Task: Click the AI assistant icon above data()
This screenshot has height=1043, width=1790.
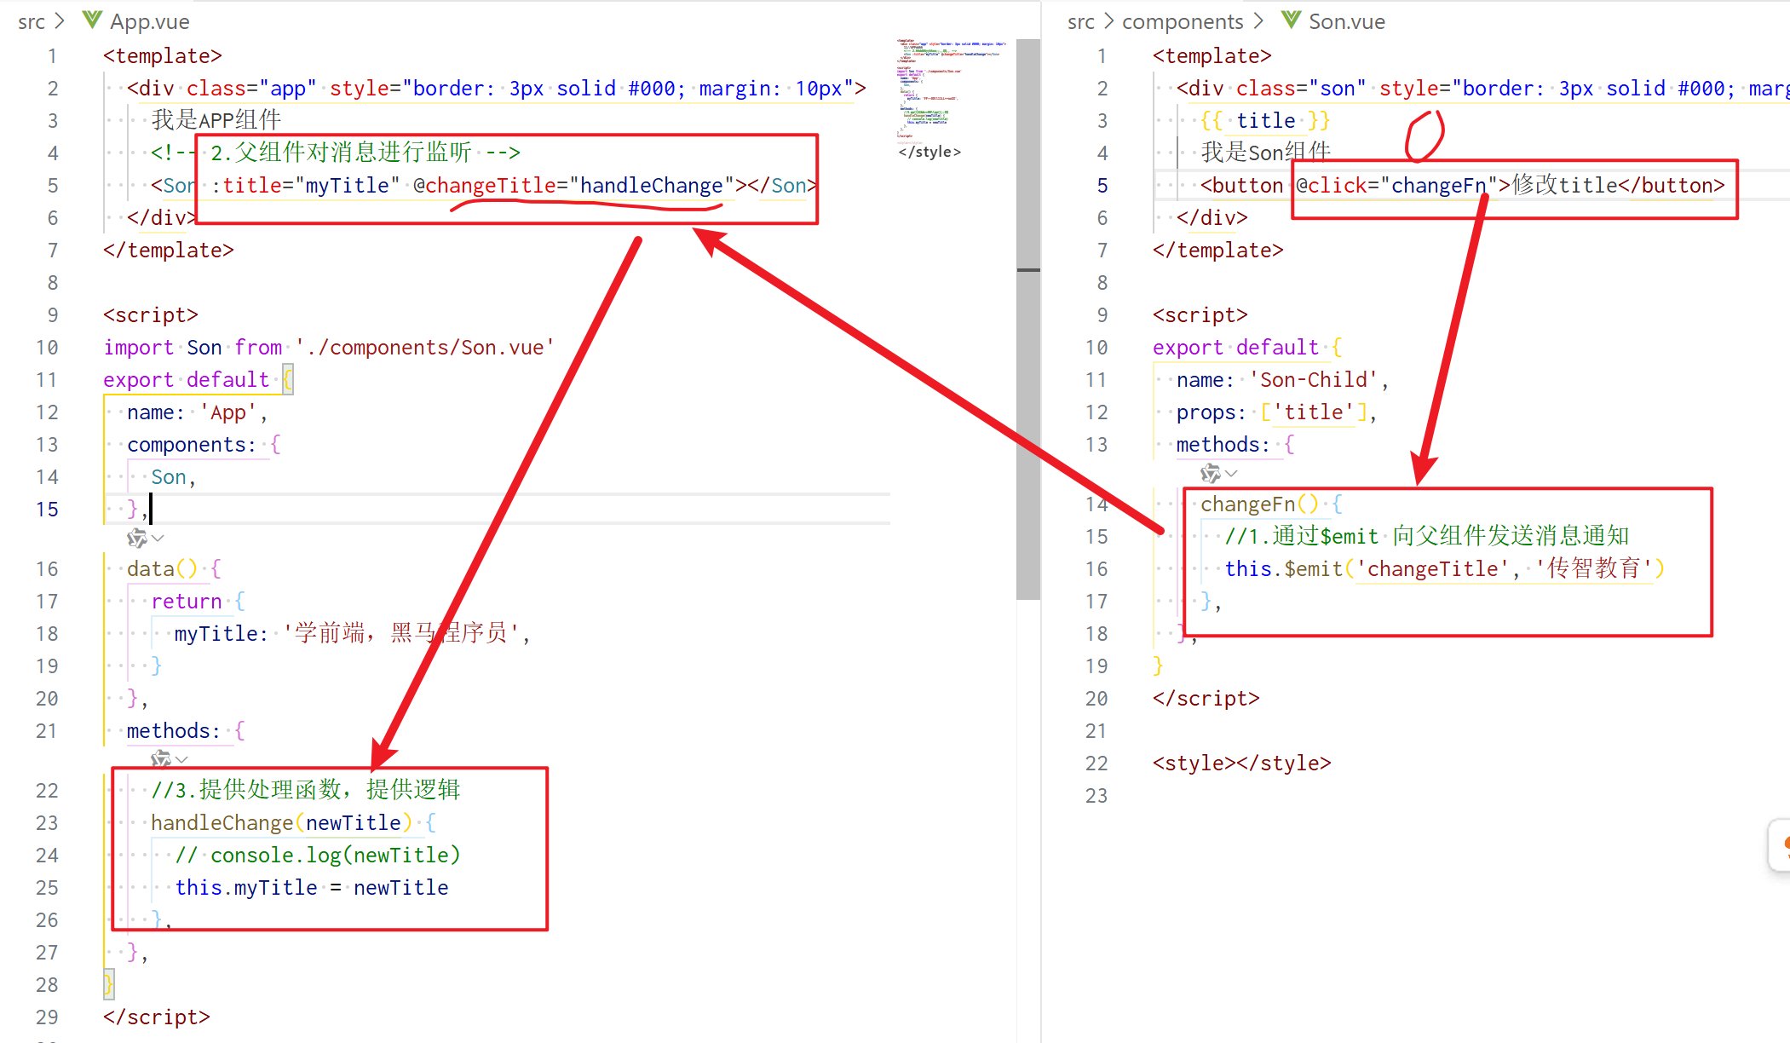Action: coord(136,539)
